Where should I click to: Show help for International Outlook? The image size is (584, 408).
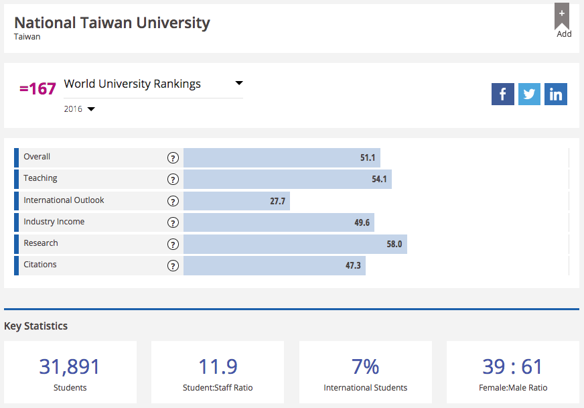(x=173, y=201)
